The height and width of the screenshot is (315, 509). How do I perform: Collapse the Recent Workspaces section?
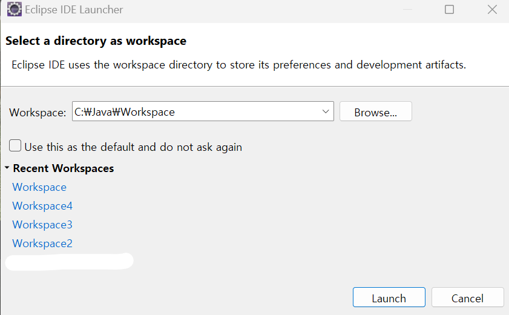[7, 168]
